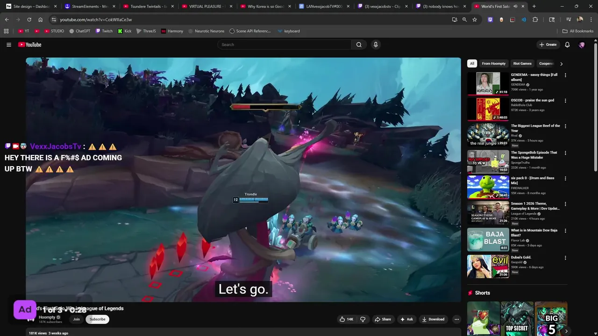This screenshot has height=336, width=598.
Task: Select the From Hoompty filter chip
Action: click(x=494, y=63)
